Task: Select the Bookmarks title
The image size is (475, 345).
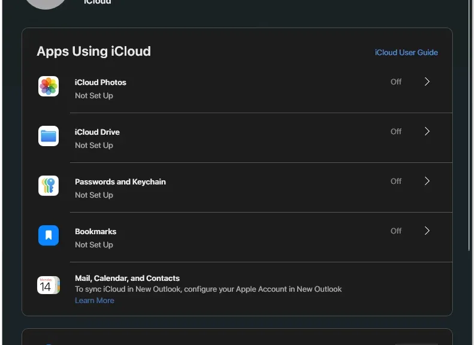Action: coord(96,231)
